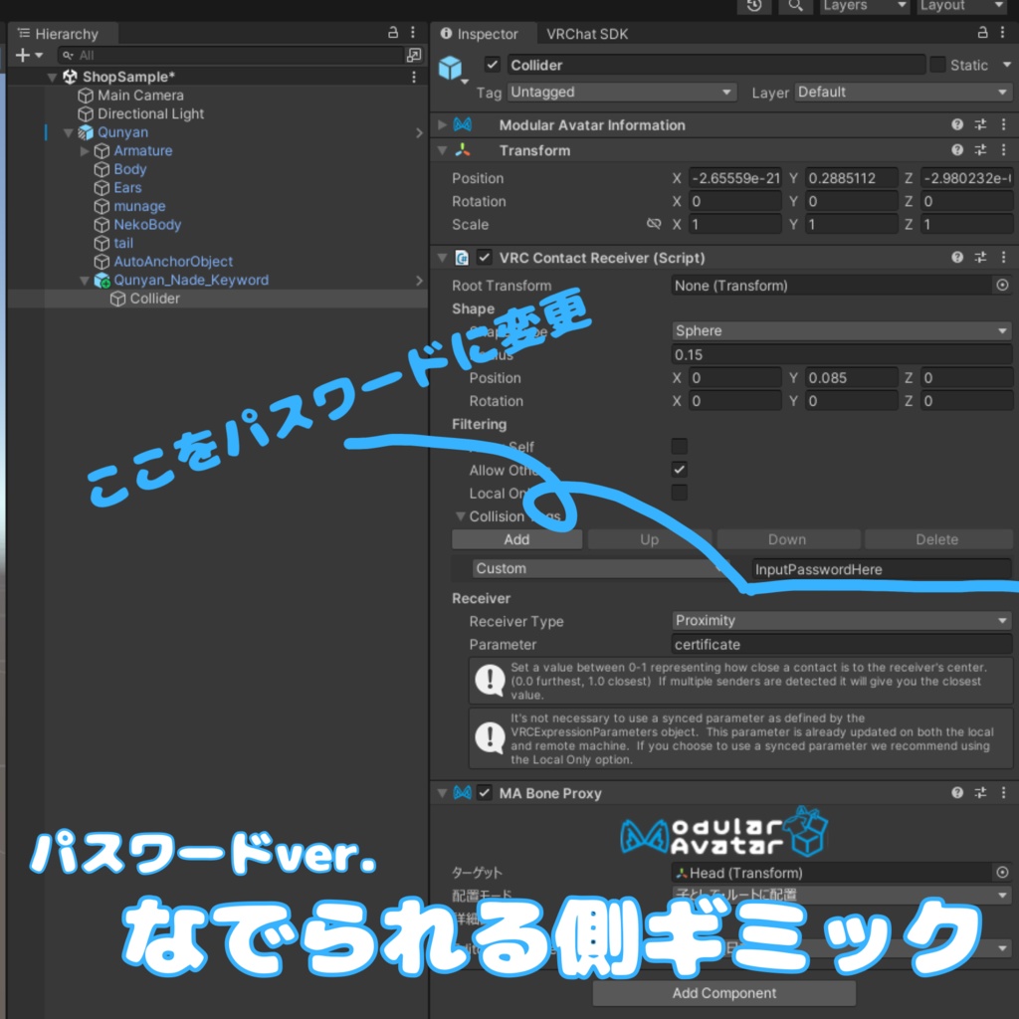
Task: Click the presets icon on the Transform component
Action: [979, 150]
